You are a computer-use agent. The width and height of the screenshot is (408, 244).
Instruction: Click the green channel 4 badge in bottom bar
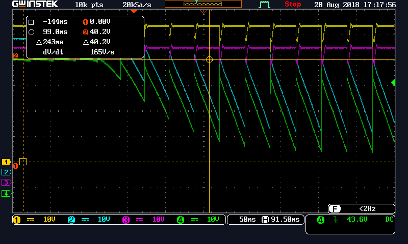[181, 220]
